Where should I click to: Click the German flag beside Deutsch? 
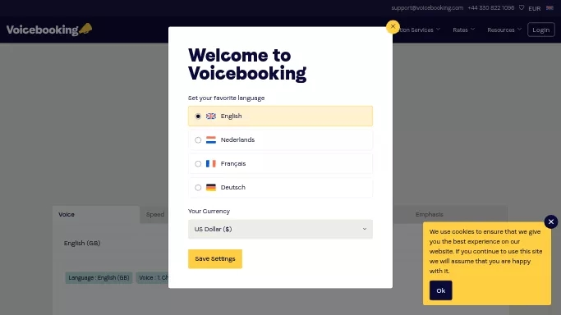click(x=211, y=188)
